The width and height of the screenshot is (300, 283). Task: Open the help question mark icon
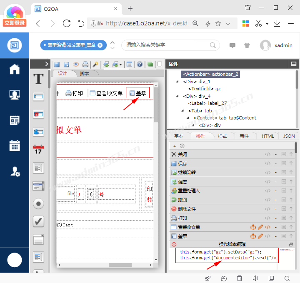140,65
